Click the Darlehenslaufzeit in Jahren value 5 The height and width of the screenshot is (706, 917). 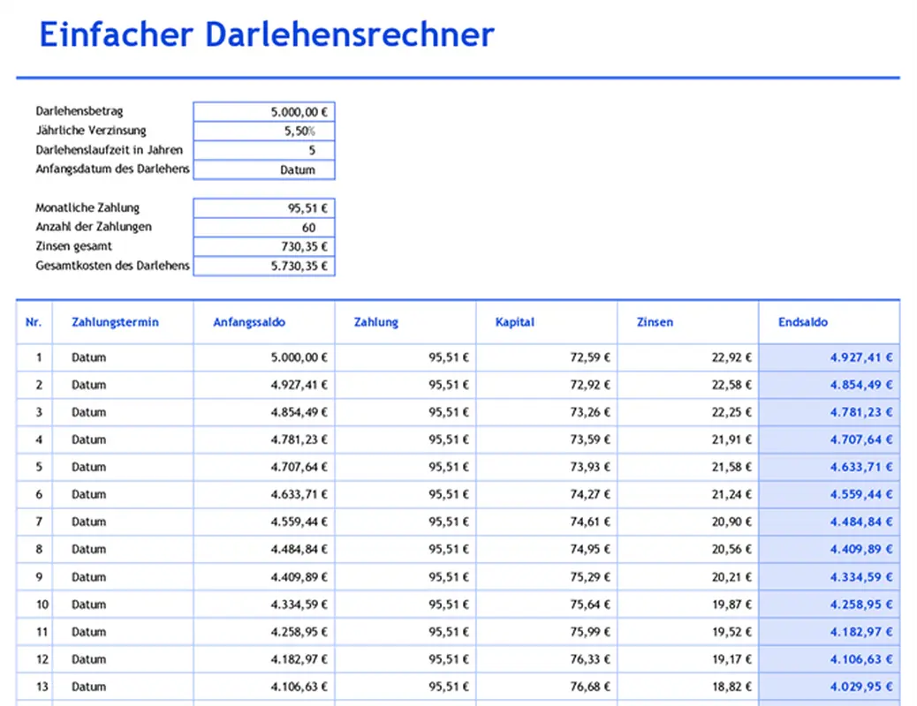coord(264,150)
